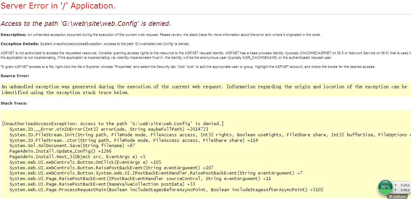Click the Page.ProcessRequestMain stack line
Screen dimensions: 411x199
tap(166, 190)
